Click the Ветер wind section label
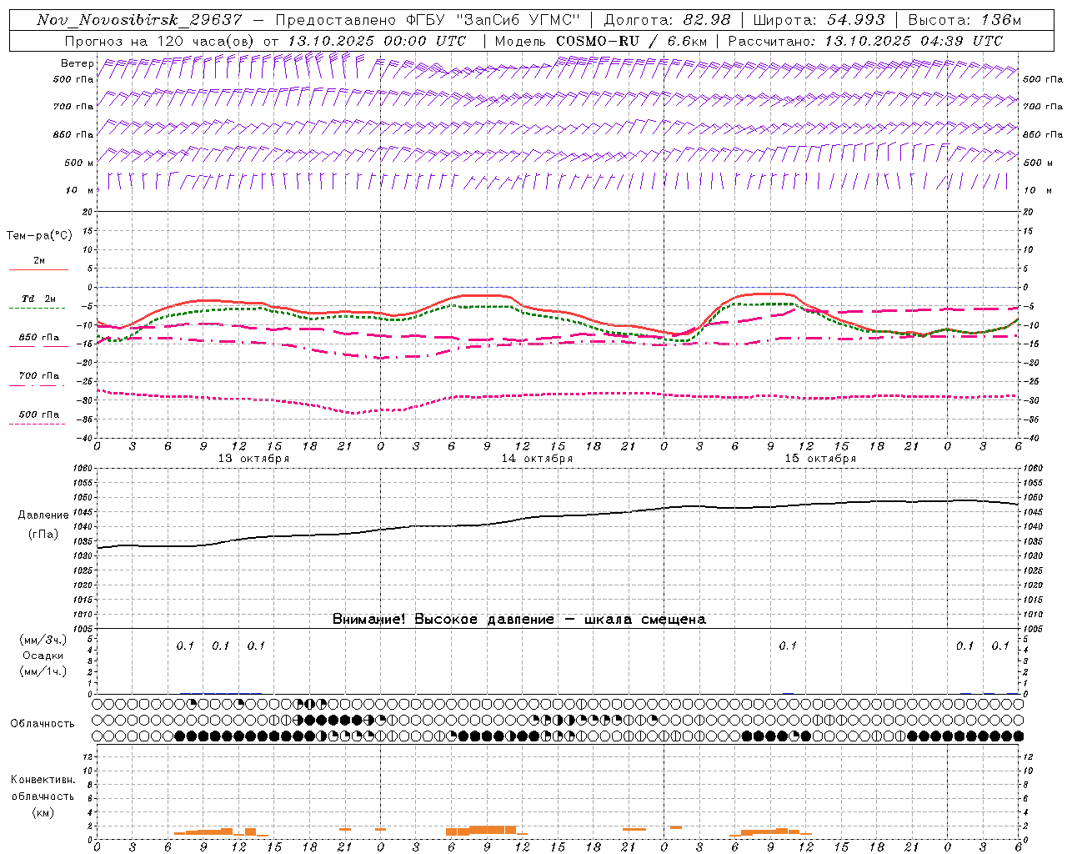 coord(78,63)
